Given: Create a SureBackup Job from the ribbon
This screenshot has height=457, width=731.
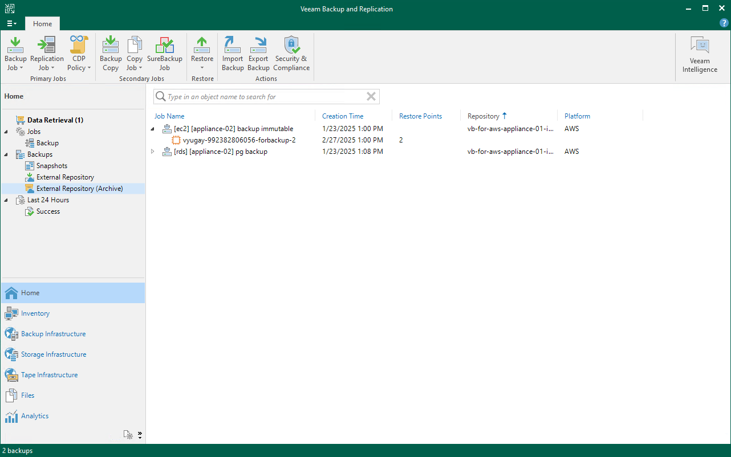Looking at the screenshot, I should click(164, 54).
